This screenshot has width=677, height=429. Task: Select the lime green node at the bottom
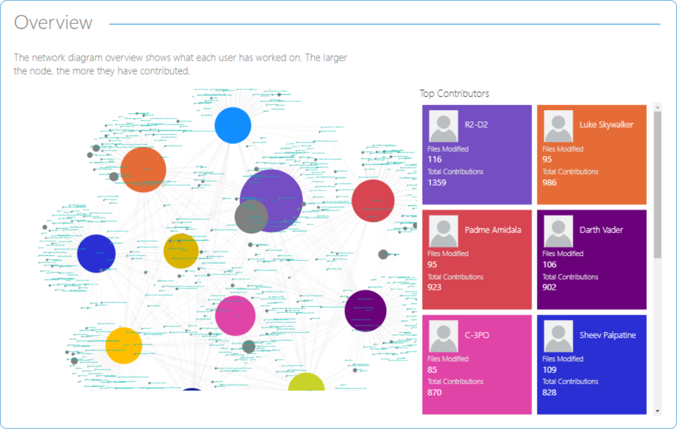pyautogui.click(x=306, y=382)
